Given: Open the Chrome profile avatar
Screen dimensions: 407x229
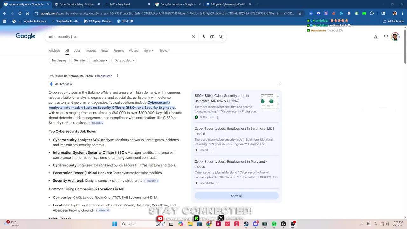Looking at the screenshot, I should (x=395, y=13).
